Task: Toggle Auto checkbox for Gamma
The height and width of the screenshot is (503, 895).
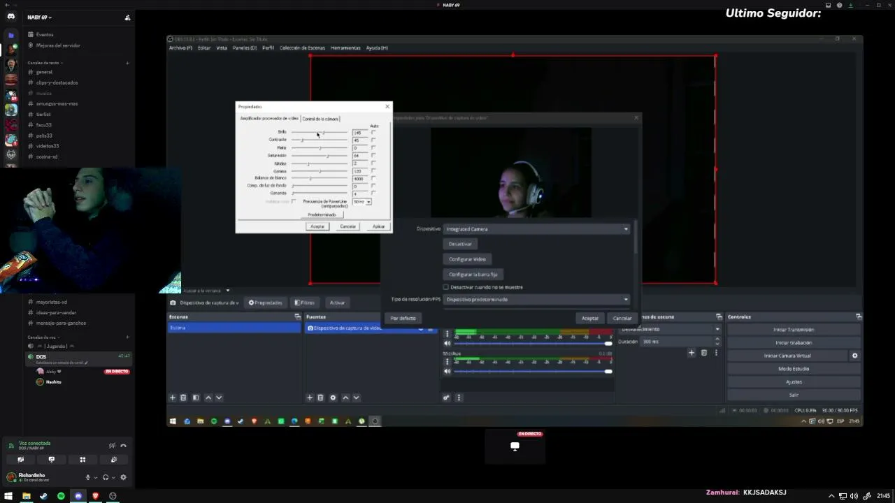Action: pos(373,170)
